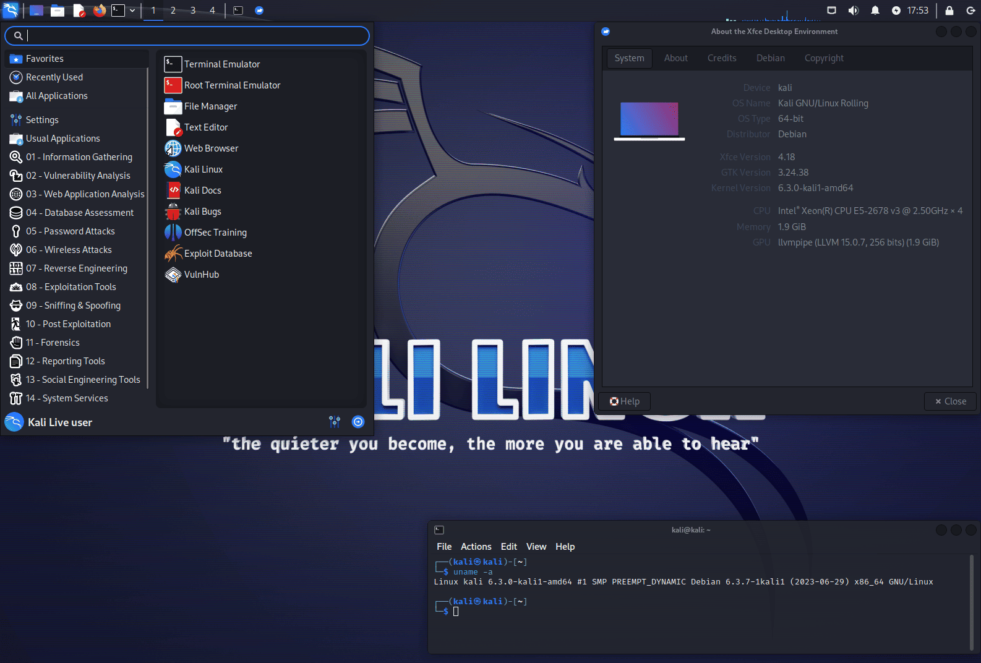Open 03 - Web Application Analysis category
This screenshot has width=981, height=663.
click(x=77, y=194)
